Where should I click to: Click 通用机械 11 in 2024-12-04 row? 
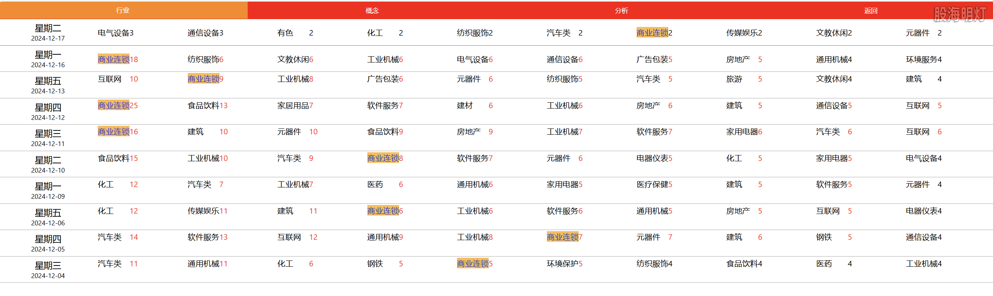(x=207, y=264)
